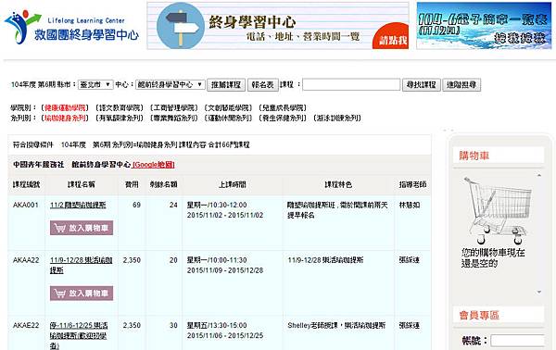Select the 文創藝能學院 college filter
Viewport: 556px width, 350px height.
(228, 107)
